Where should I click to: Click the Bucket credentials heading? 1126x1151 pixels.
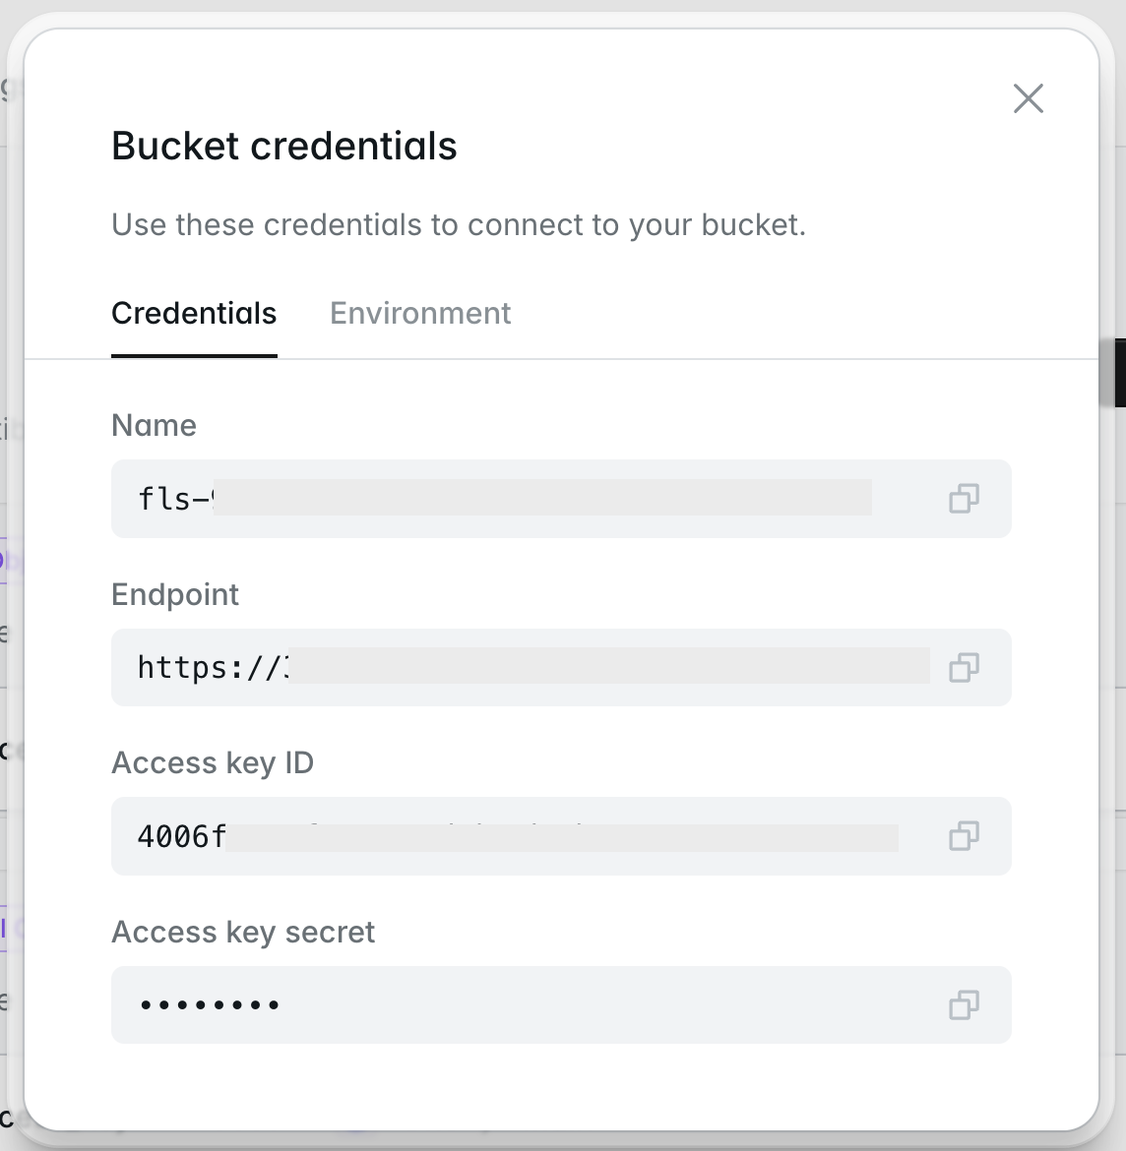point(284,147)
